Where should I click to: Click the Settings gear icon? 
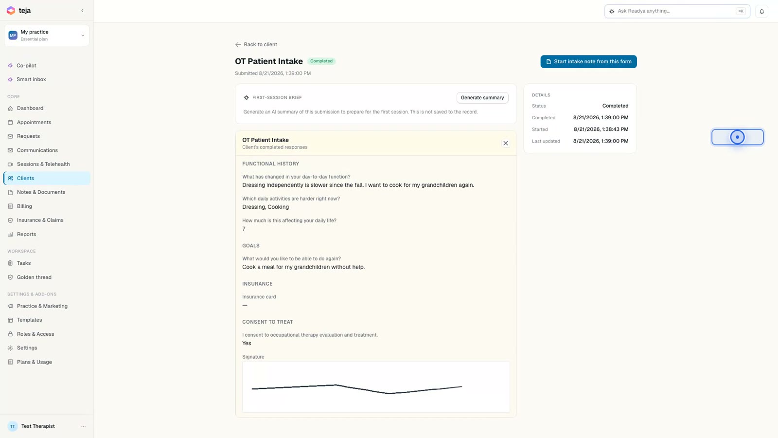[10, 348]
